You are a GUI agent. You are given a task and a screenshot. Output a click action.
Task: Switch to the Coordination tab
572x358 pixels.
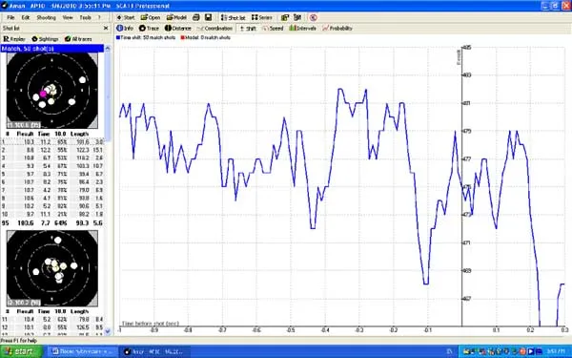[x=214, y=28]
